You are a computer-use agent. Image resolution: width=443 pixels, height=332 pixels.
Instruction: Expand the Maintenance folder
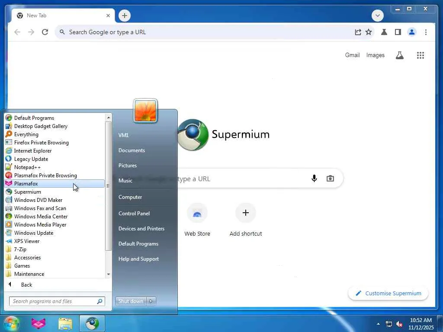pos(55,274)
